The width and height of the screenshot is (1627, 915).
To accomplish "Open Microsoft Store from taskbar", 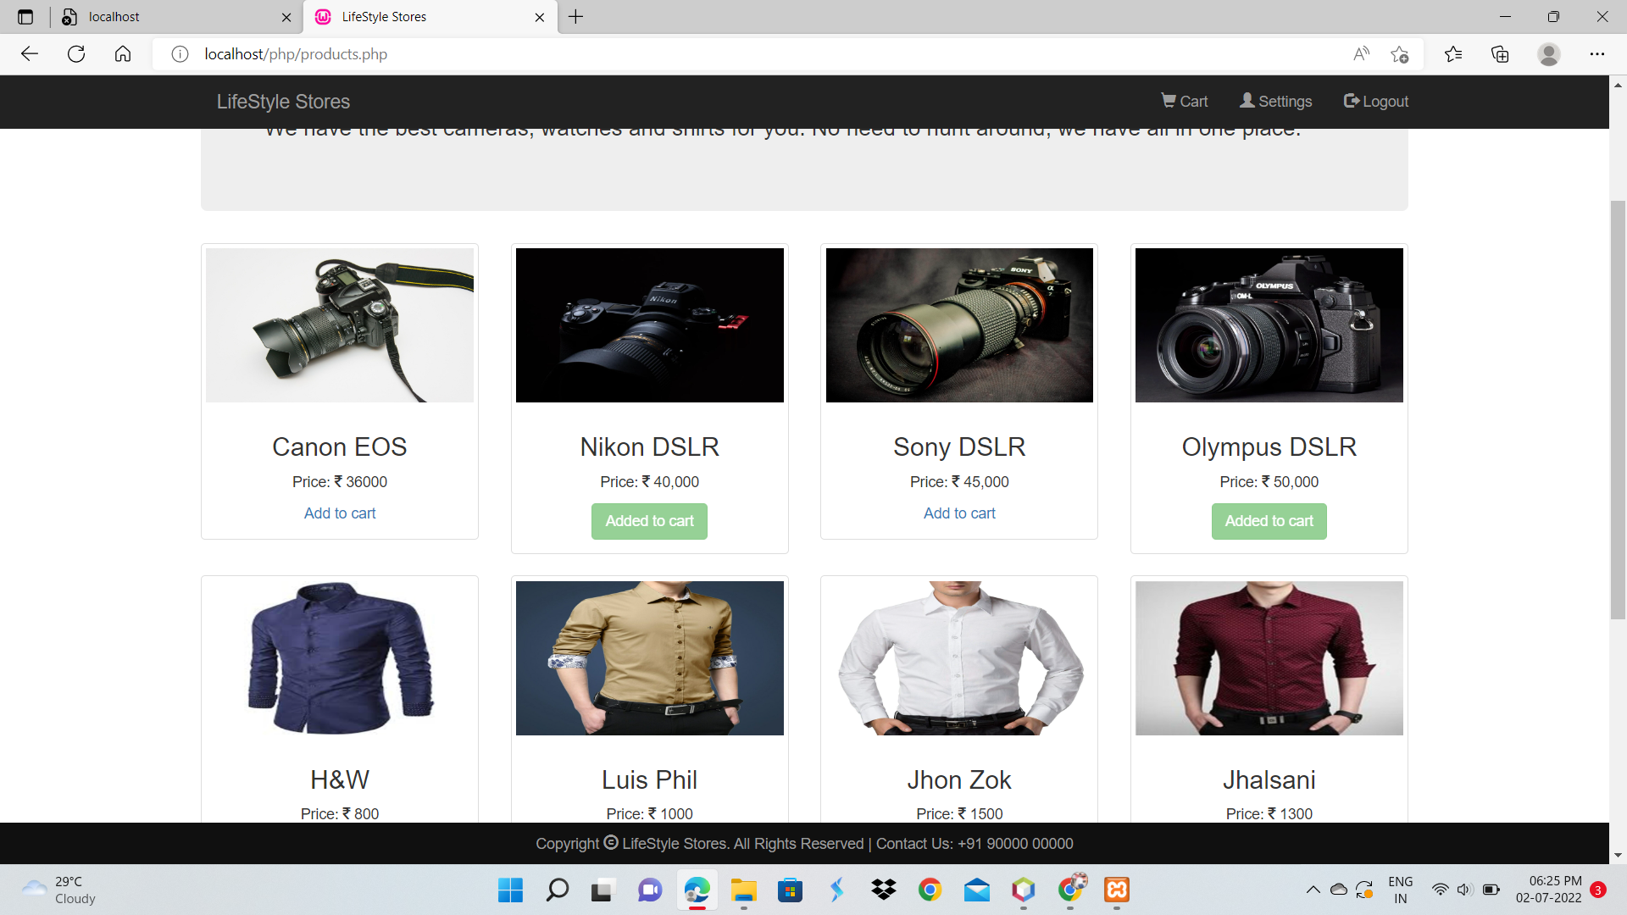I will [790, 890].
